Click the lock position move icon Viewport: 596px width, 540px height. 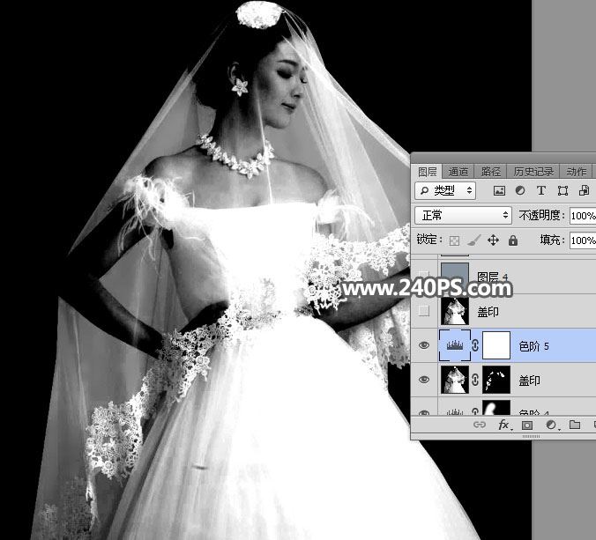click(493, 240)
